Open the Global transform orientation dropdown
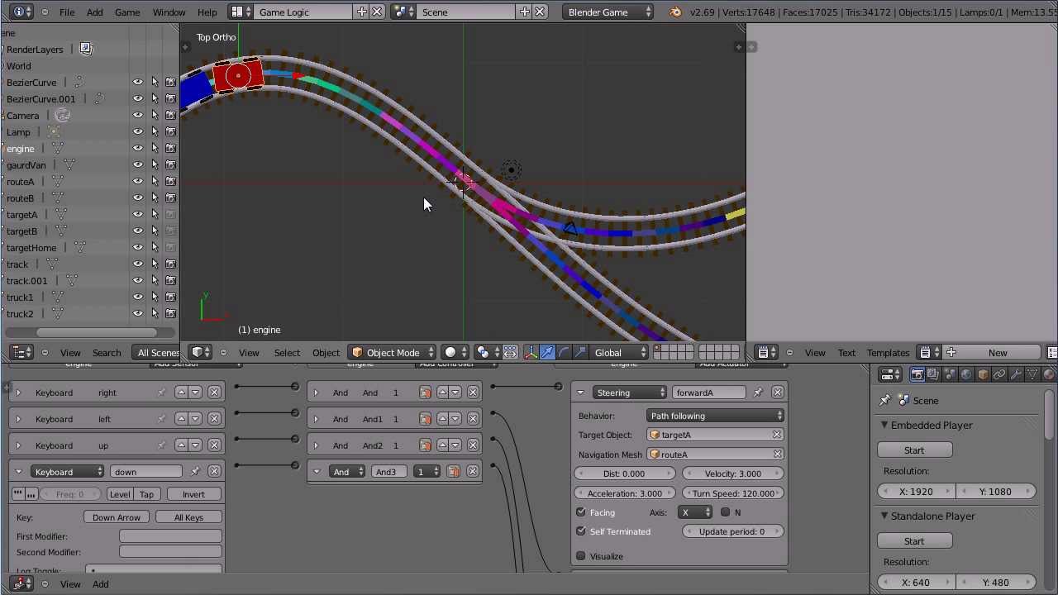 click(x=620, y=353)
